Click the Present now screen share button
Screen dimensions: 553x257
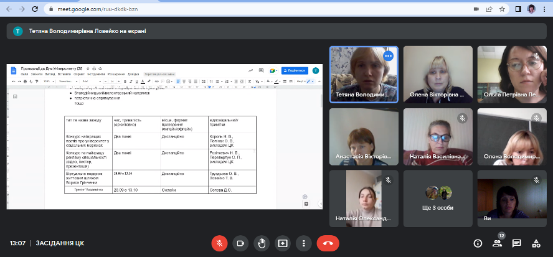point(283,243)
